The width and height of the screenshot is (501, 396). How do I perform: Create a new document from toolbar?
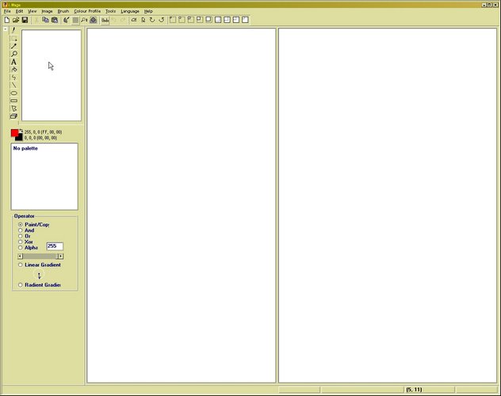point(7,20)
